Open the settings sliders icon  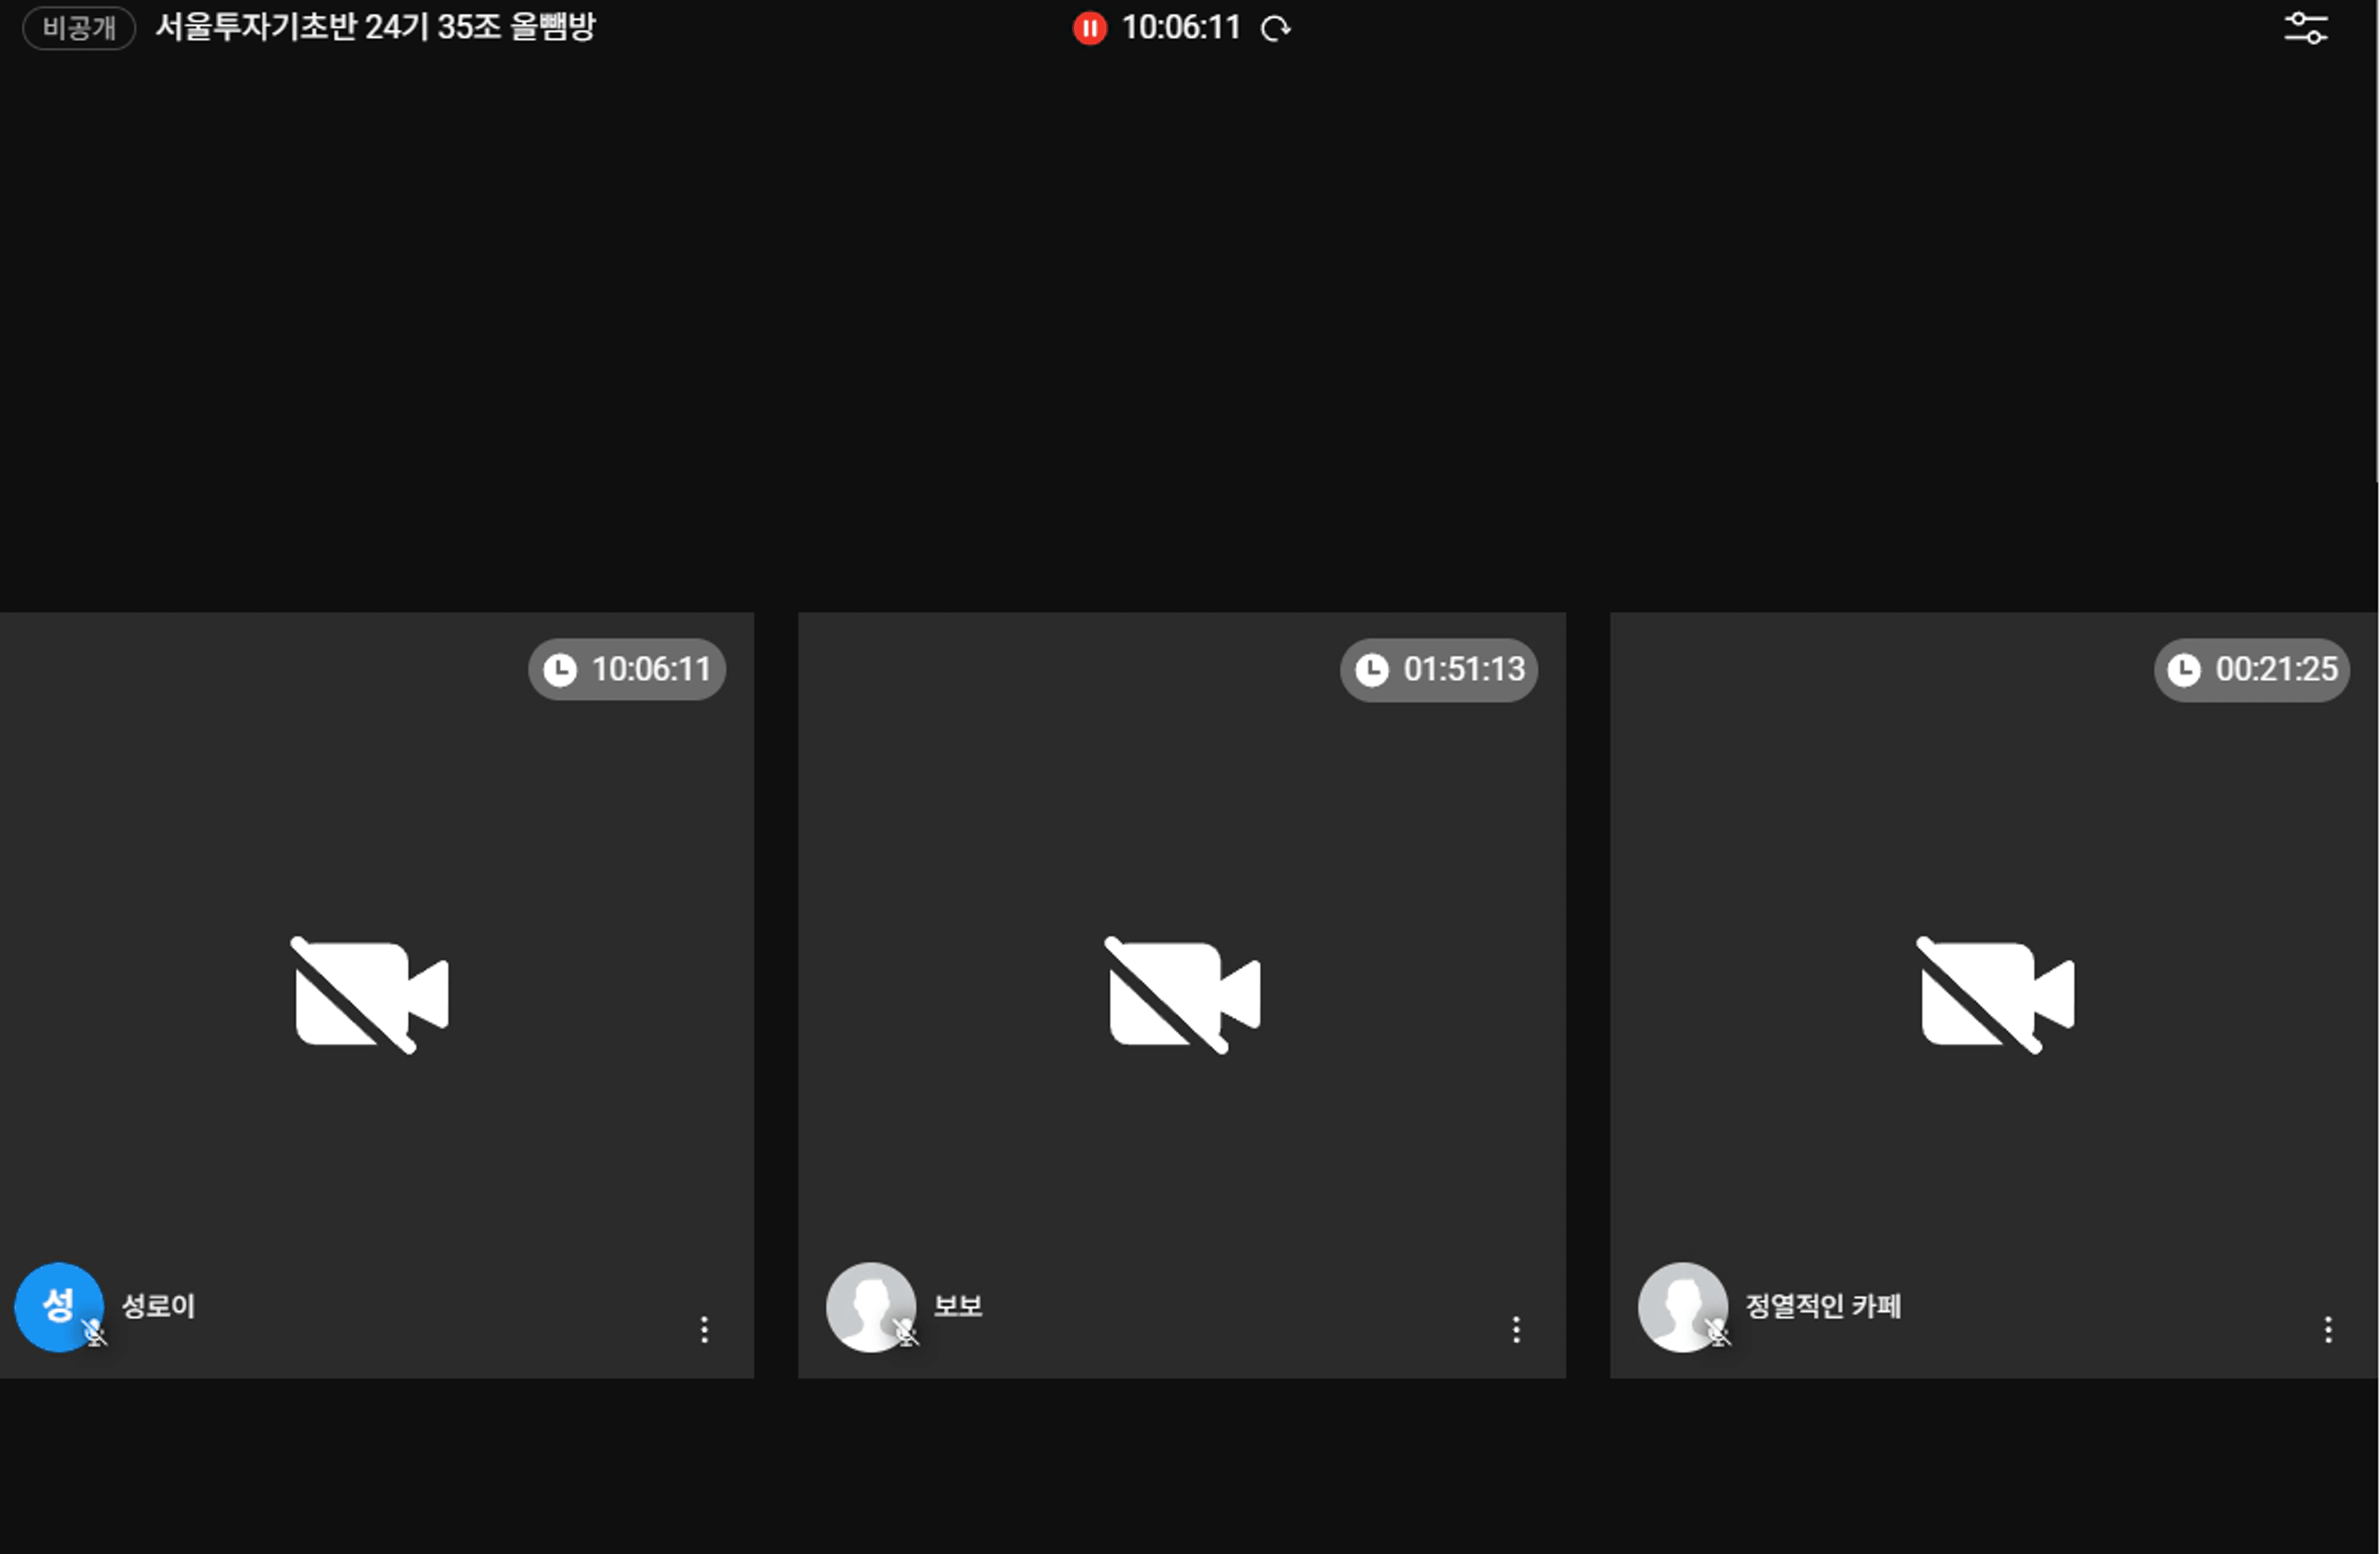click(x=2305, y=28)
